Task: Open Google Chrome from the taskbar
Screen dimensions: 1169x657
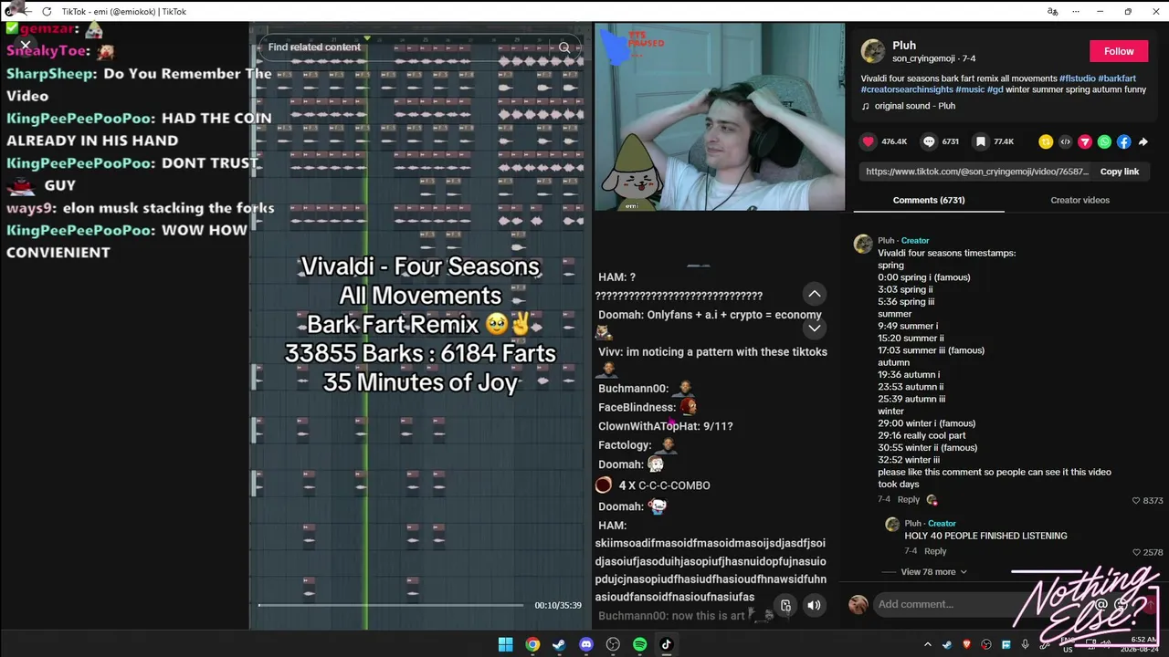Action: (x=532, y=644)
